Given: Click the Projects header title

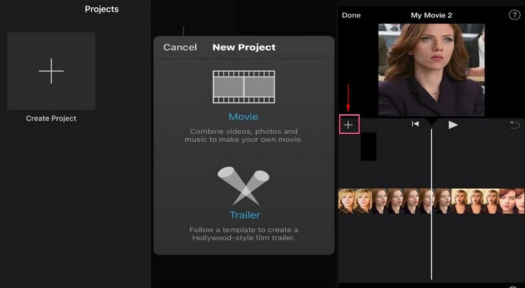Looking at the screenshot, I should [102, 9].
